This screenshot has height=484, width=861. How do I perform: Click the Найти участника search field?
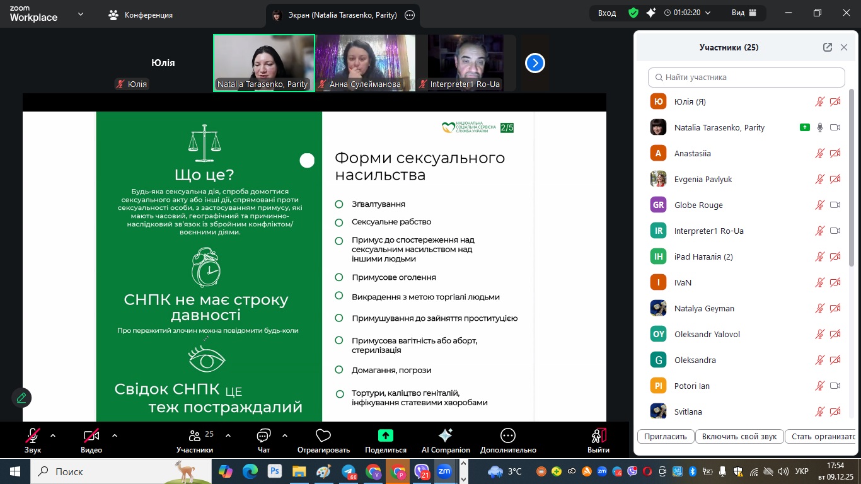pos(746,78)
